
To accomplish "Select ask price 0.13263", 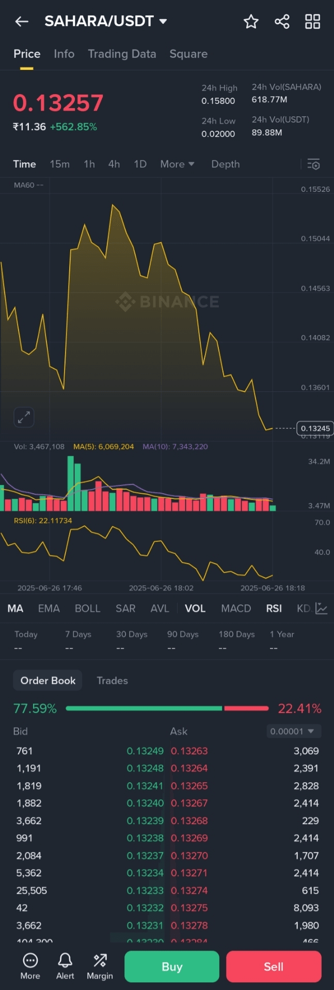I will (189, 751).
